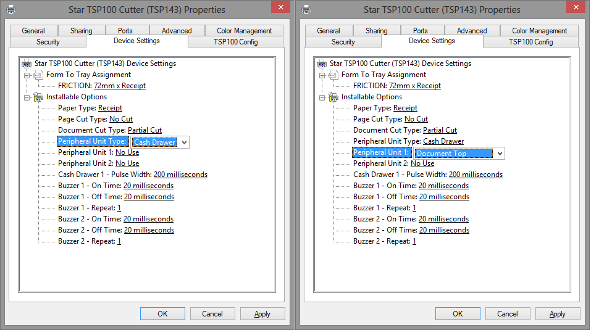Switch to Advanced tab in left window
Viewport: 591px width, 330px height.
(177, 31)
